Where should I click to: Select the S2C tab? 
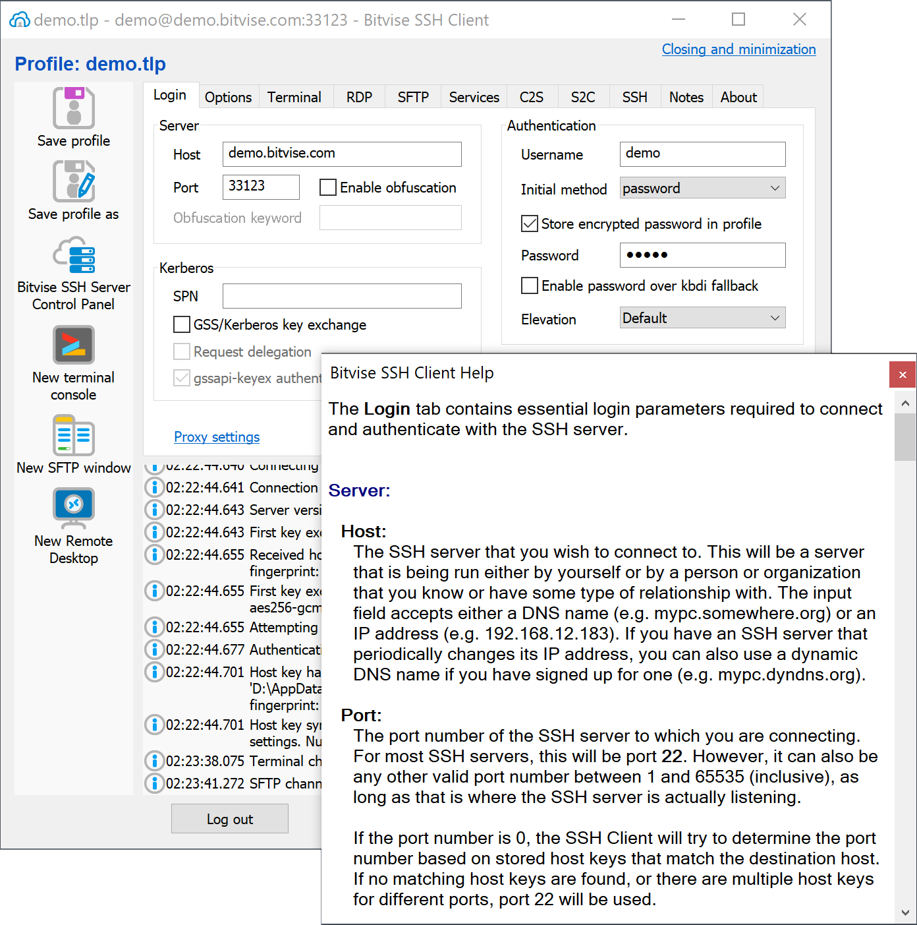(583, 97)
